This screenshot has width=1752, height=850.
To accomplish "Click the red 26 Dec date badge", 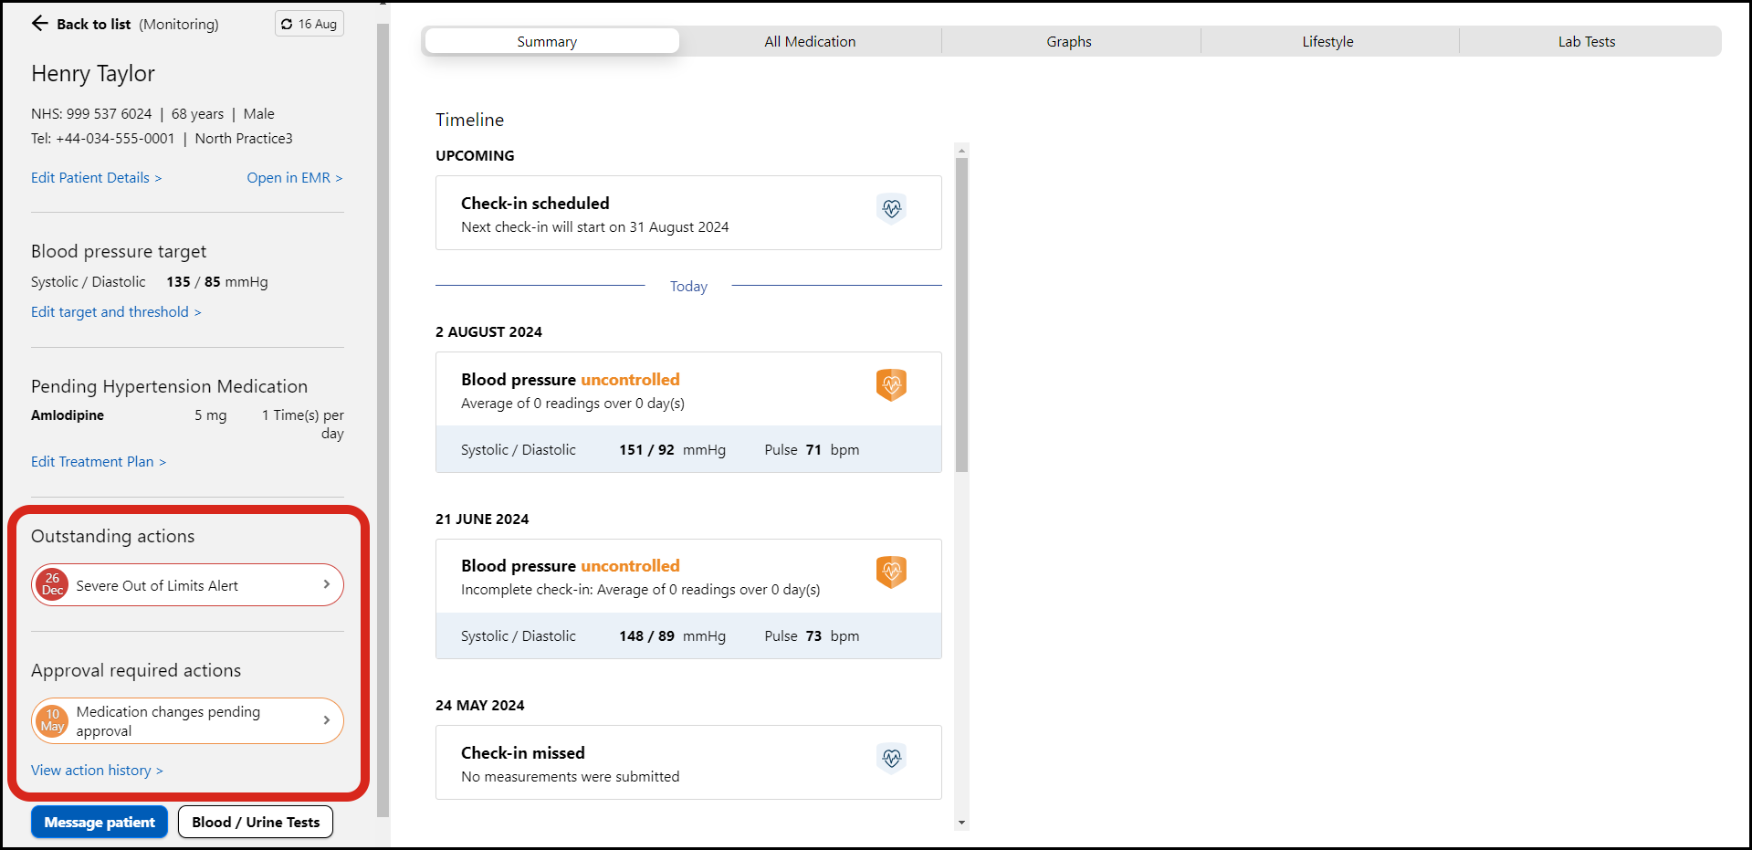I will tap(53, 585).
